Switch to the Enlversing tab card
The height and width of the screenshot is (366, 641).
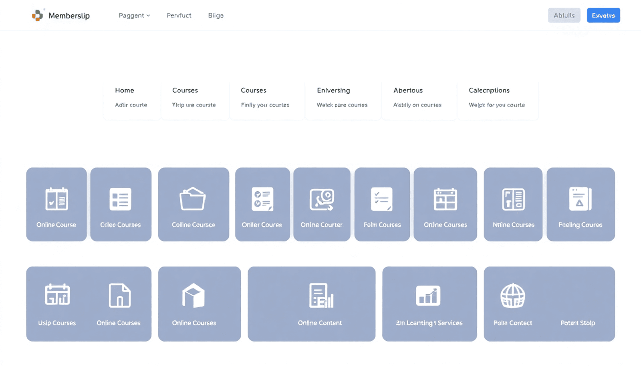tap(342, 97)
